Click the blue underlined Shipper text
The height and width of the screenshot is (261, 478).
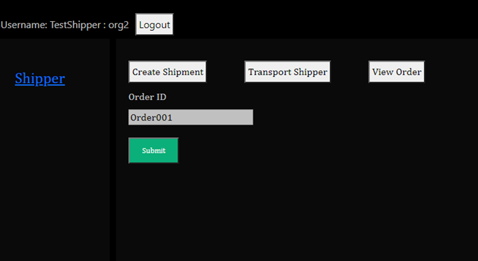(x=40, y=78)
